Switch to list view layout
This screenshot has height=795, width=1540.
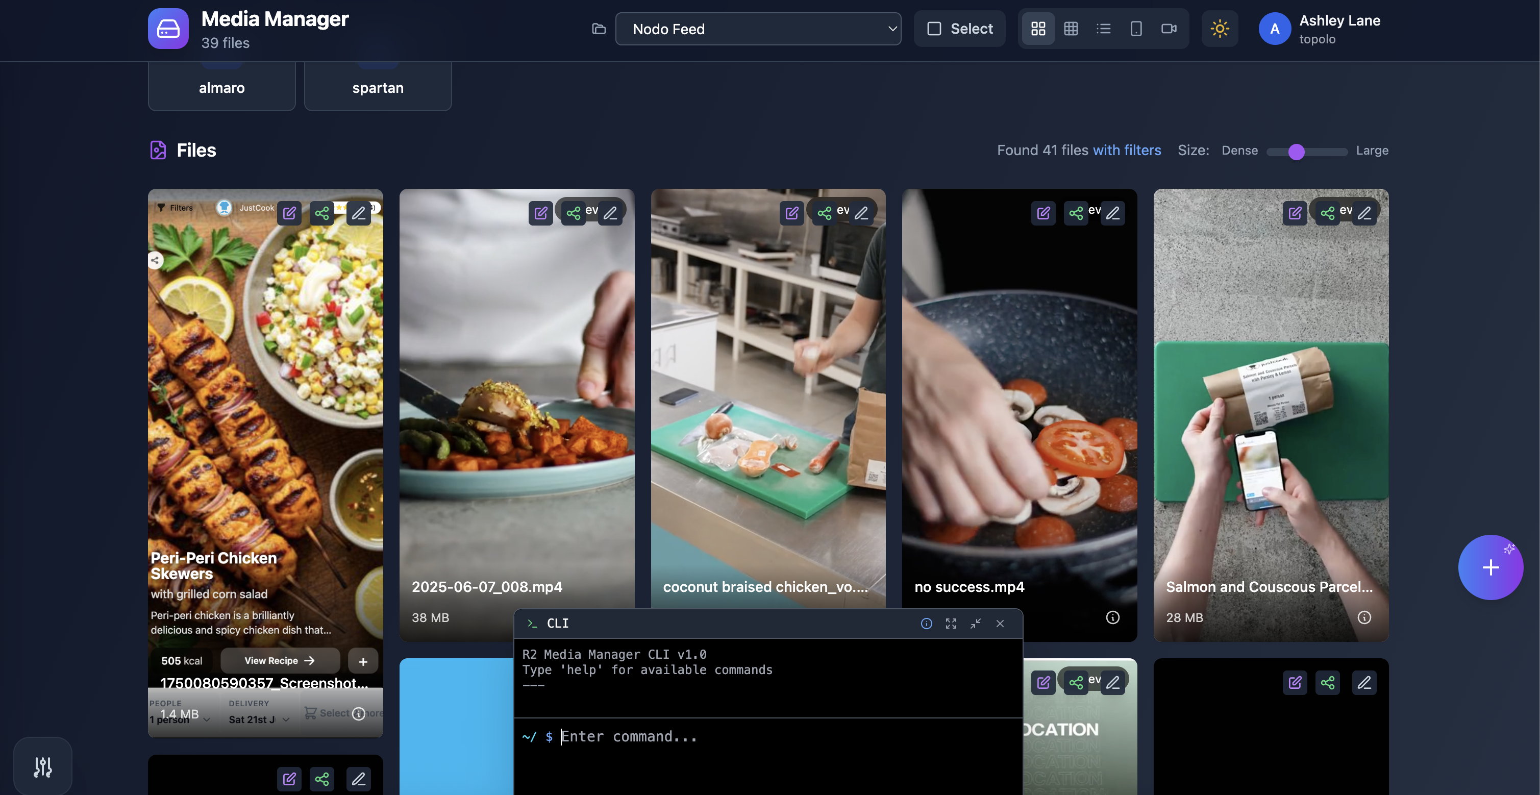[x=1104, y=28]
